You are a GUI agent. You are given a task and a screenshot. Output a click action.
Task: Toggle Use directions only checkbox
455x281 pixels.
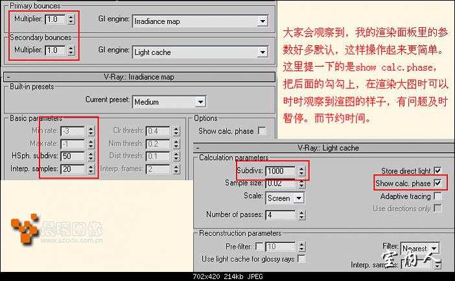[437, 208]
